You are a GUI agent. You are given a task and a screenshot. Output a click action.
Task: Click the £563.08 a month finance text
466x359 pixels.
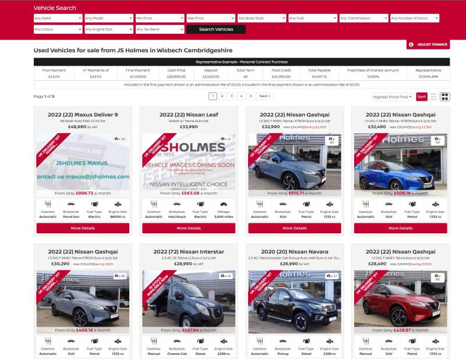tap(189, 193)
